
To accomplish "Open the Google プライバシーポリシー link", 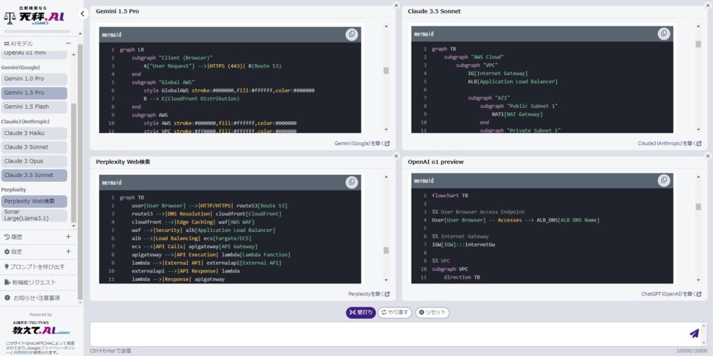I will point(58,348).
